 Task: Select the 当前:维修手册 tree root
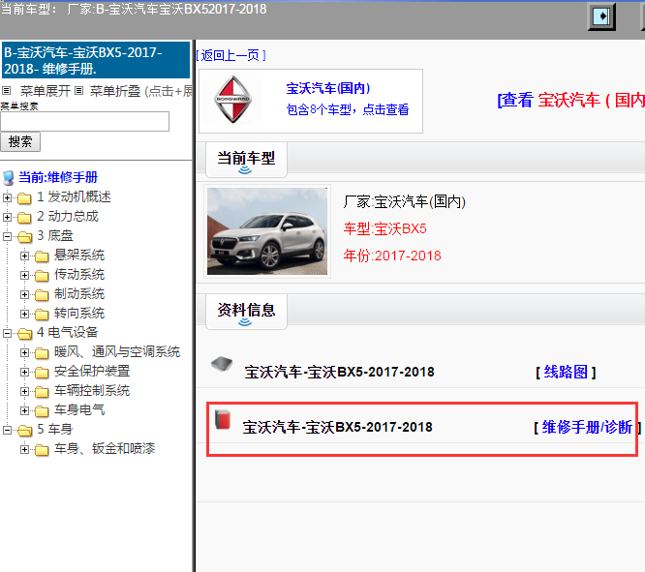[58, 178]
